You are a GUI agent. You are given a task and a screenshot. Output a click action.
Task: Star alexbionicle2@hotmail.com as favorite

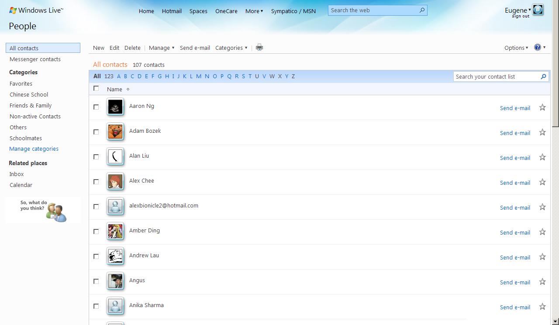pos(542,207)
